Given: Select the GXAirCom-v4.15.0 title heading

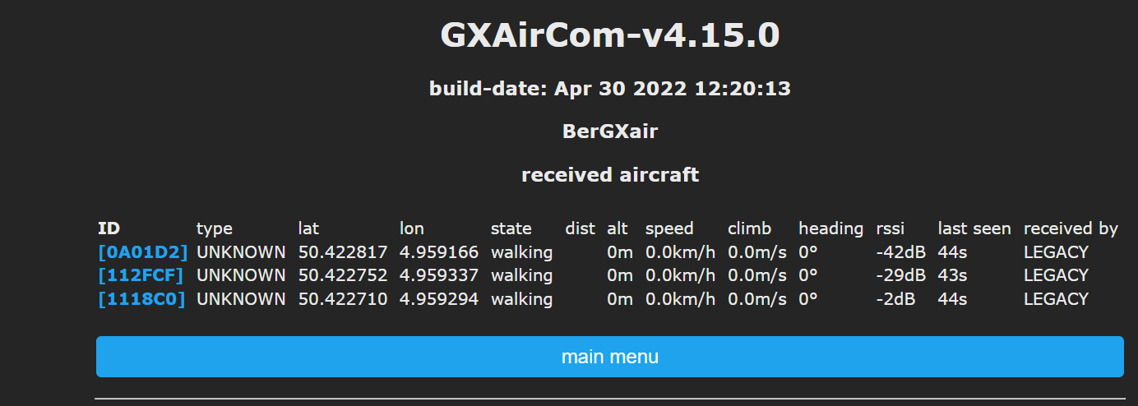Looking at the screenshot, I should [x=610, y=35].
